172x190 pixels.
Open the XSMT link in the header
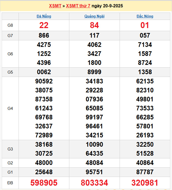click(55, 6)
